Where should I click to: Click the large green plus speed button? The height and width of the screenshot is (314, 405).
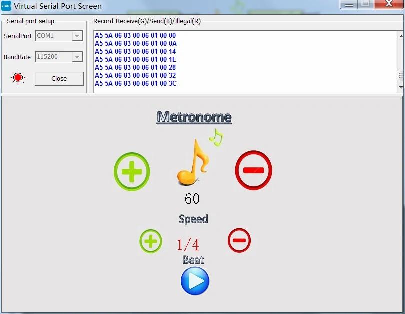[132, 171]
